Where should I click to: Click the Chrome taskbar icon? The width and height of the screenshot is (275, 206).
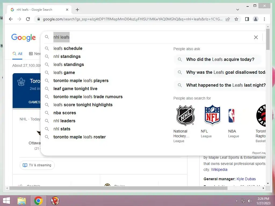[x=38, y=201]
